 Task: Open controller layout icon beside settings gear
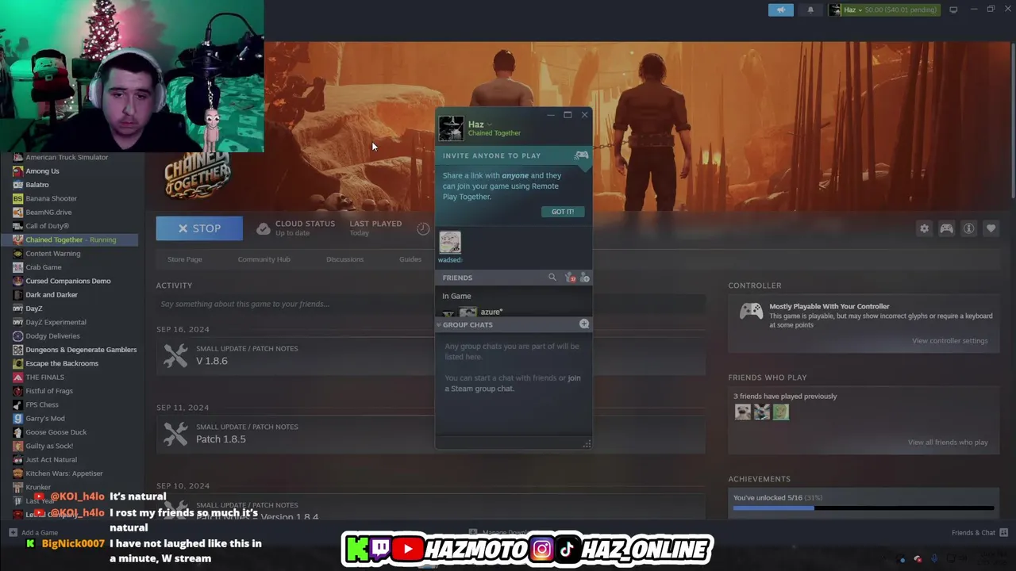point(946,228)
